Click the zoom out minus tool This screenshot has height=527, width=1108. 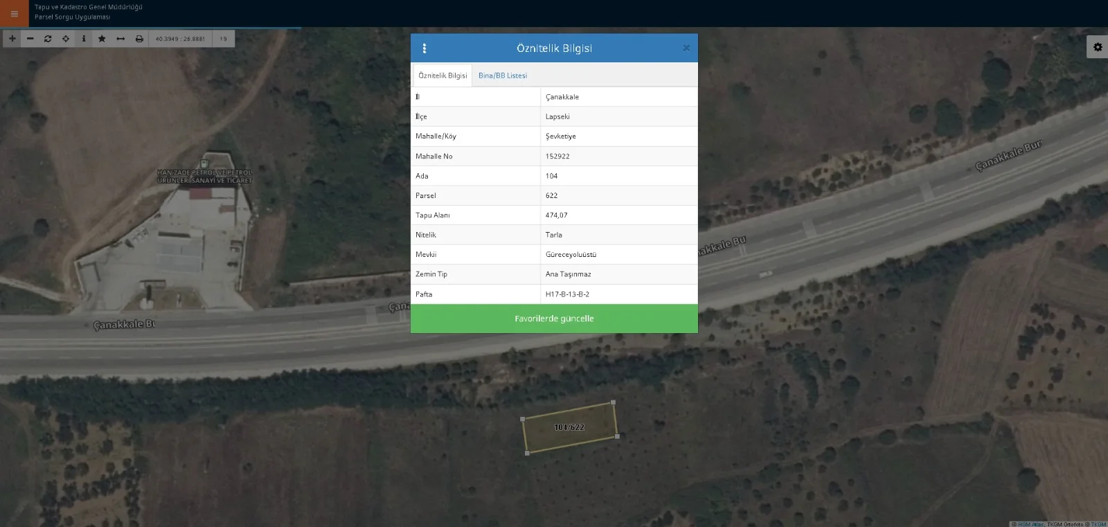30,39
